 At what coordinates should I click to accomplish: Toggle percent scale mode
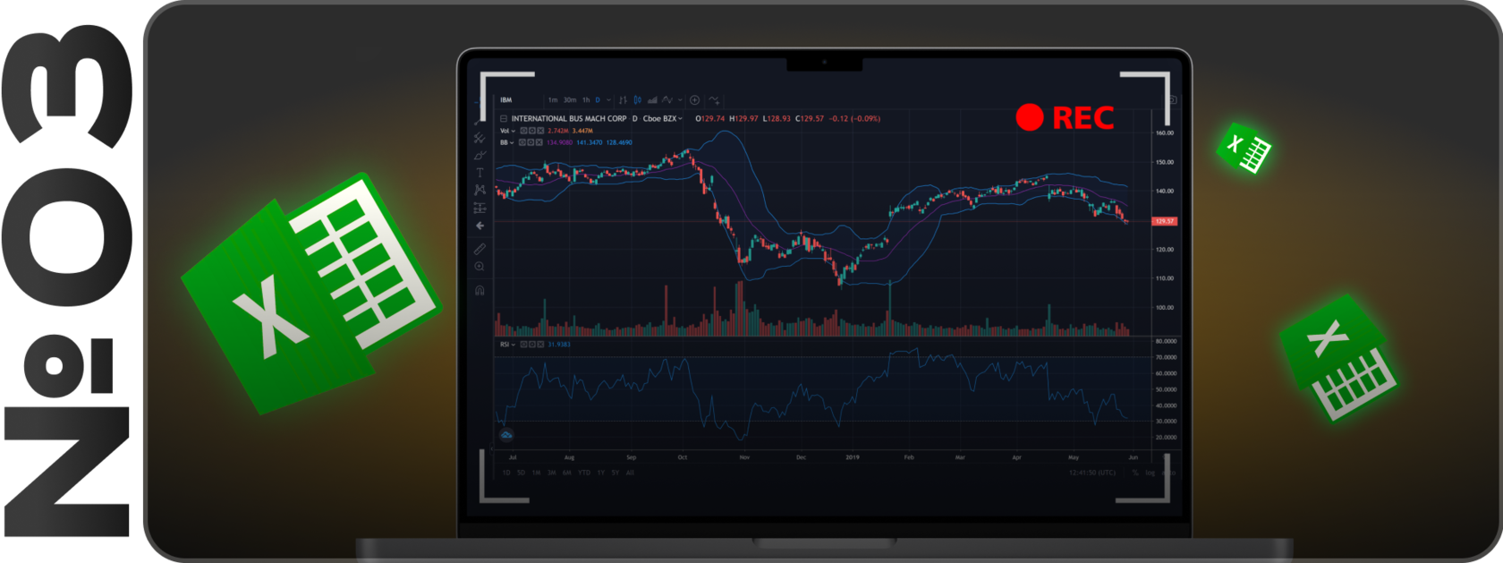point(1135,473)
